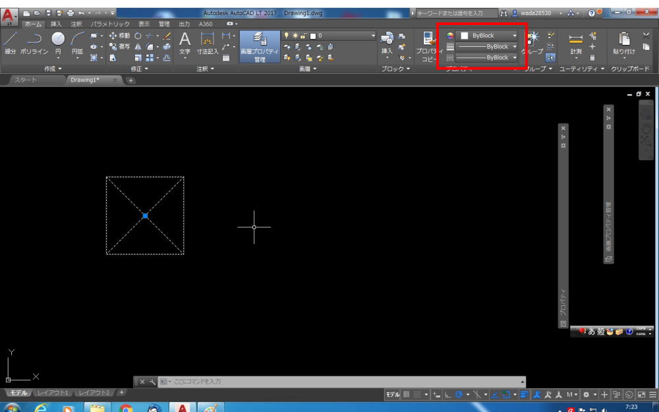This screenshot has height=412, width=659.
Task: Click the keyword search box in title bar
Action: tap(455, 13)
